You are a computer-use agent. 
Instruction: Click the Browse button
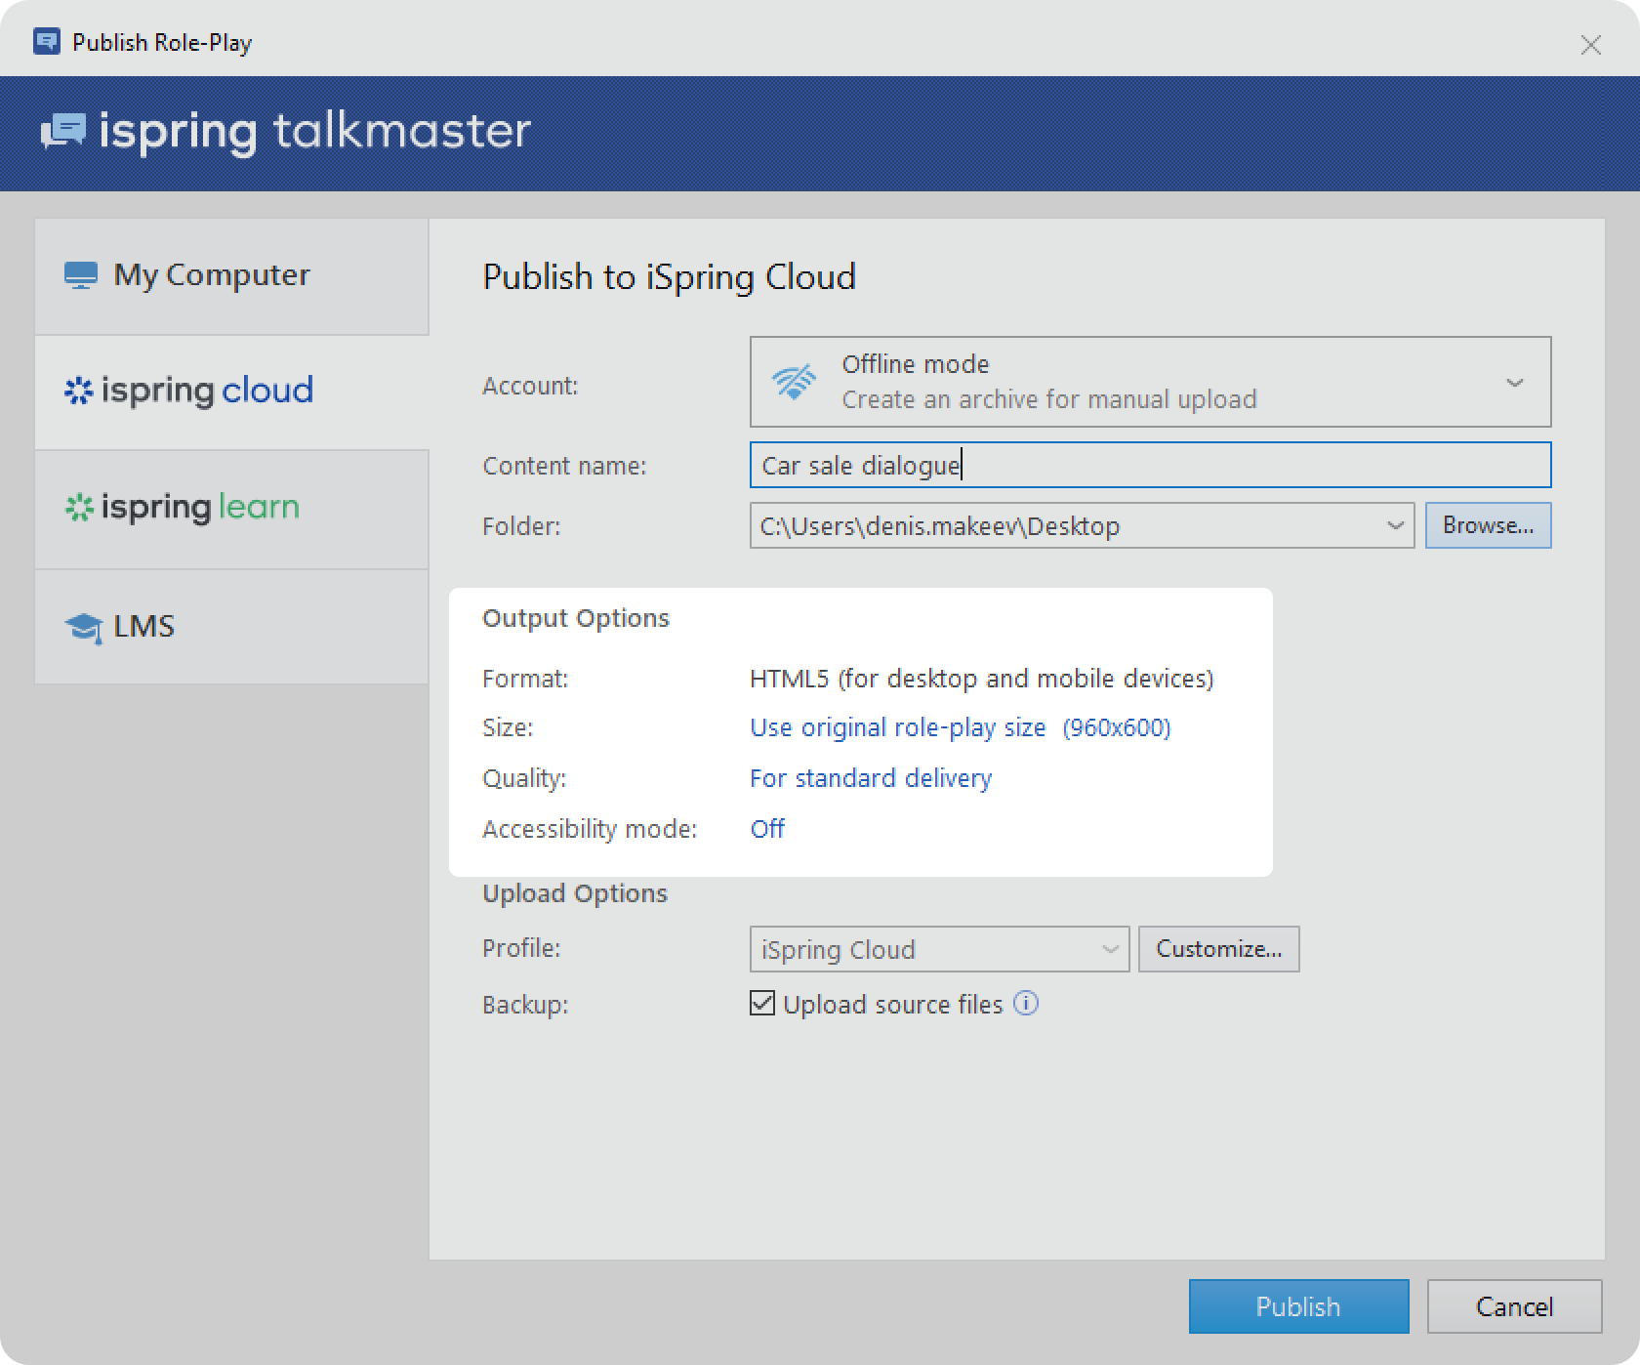tap(1488, 525)
